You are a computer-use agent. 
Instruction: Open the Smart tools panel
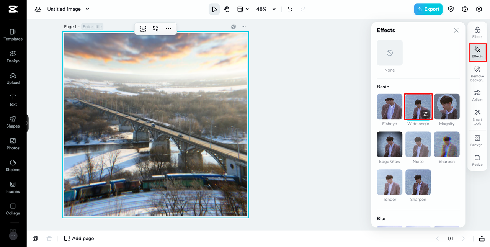(477, 117)
